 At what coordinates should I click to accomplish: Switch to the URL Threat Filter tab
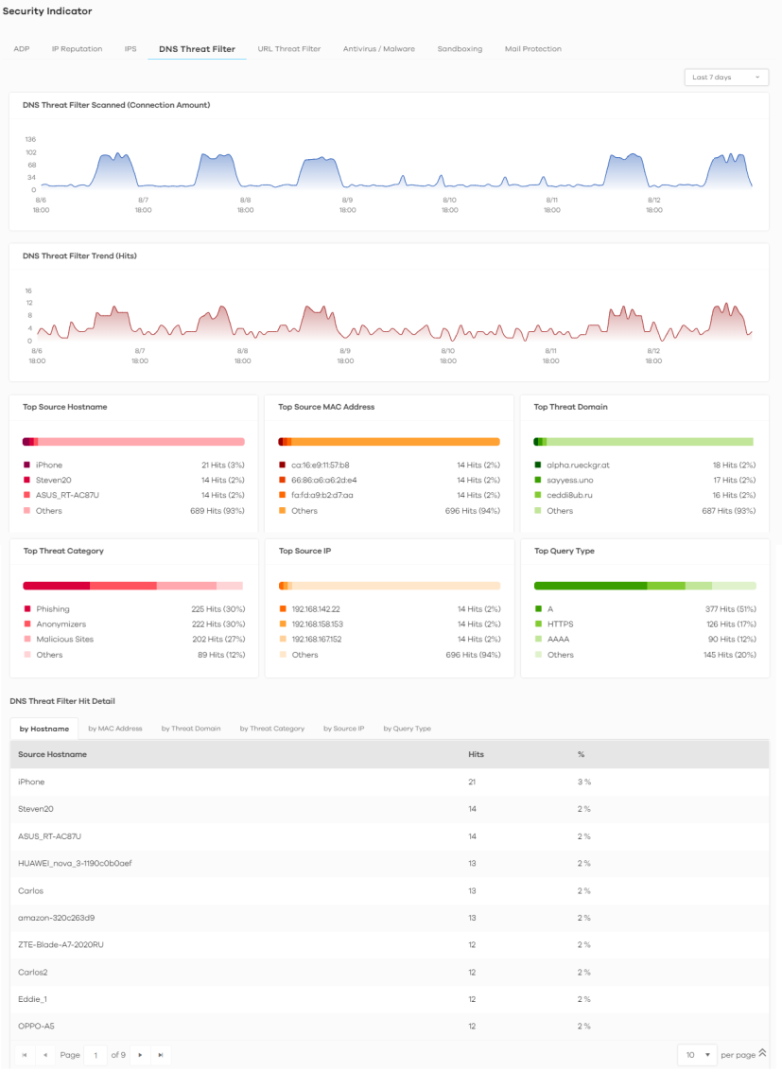(x=288, y=49)
